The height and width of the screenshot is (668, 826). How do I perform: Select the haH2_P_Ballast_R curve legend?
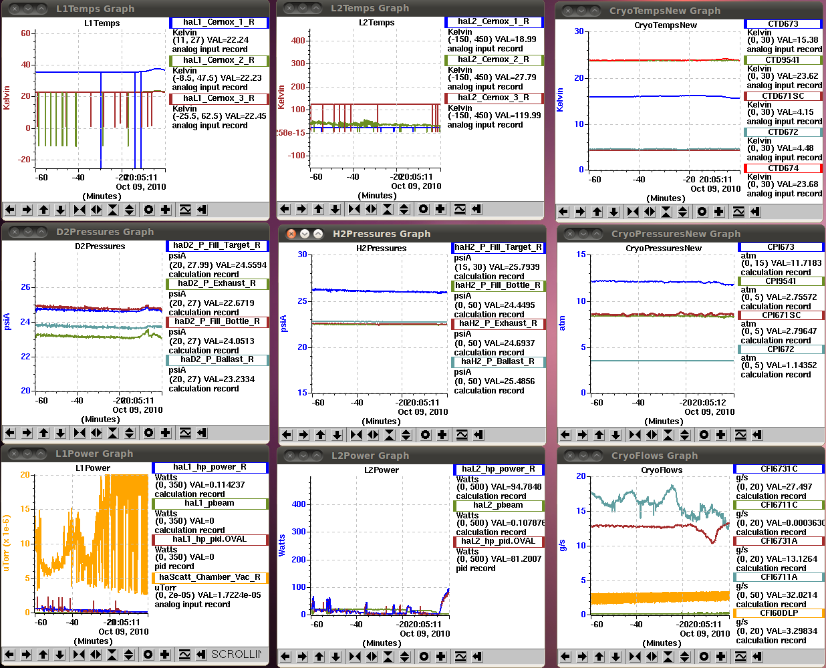click(x=499, y=362)
